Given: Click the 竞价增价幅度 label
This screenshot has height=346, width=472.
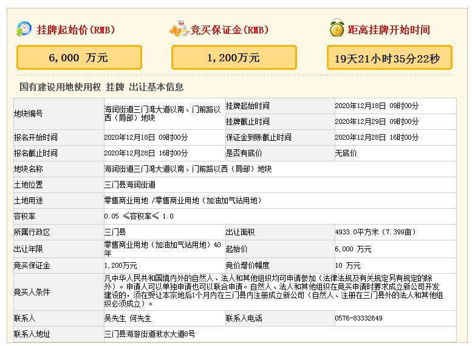Looking at the screenshot, I should pos(247,266).
